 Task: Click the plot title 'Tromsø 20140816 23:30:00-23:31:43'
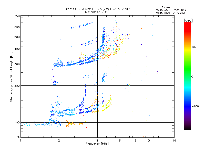(x=97, y=9)
